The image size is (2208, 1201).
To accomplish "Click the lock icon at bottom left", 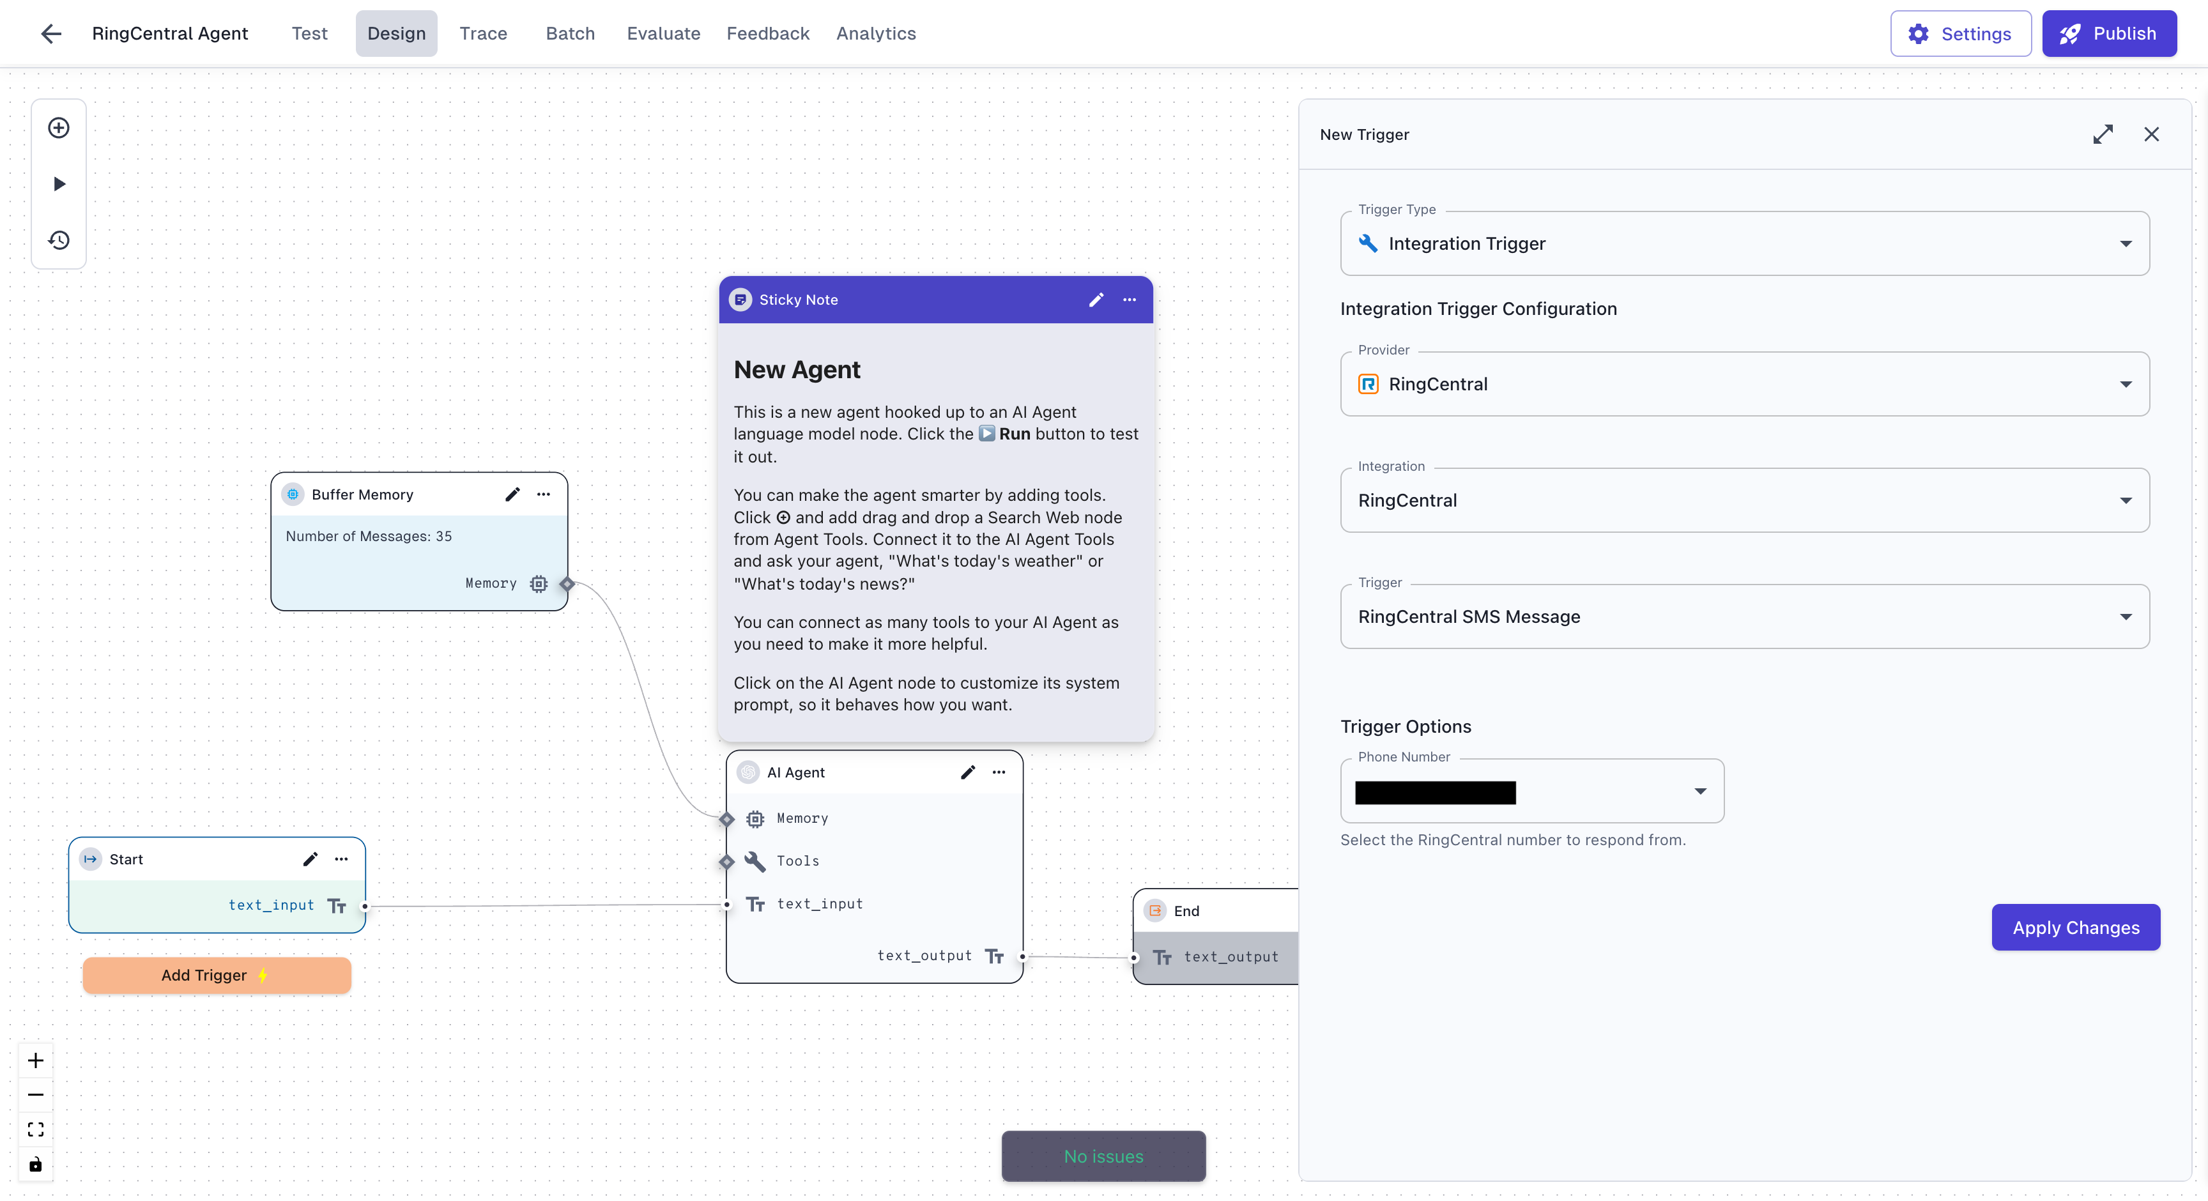I will tap(35, 1164).
